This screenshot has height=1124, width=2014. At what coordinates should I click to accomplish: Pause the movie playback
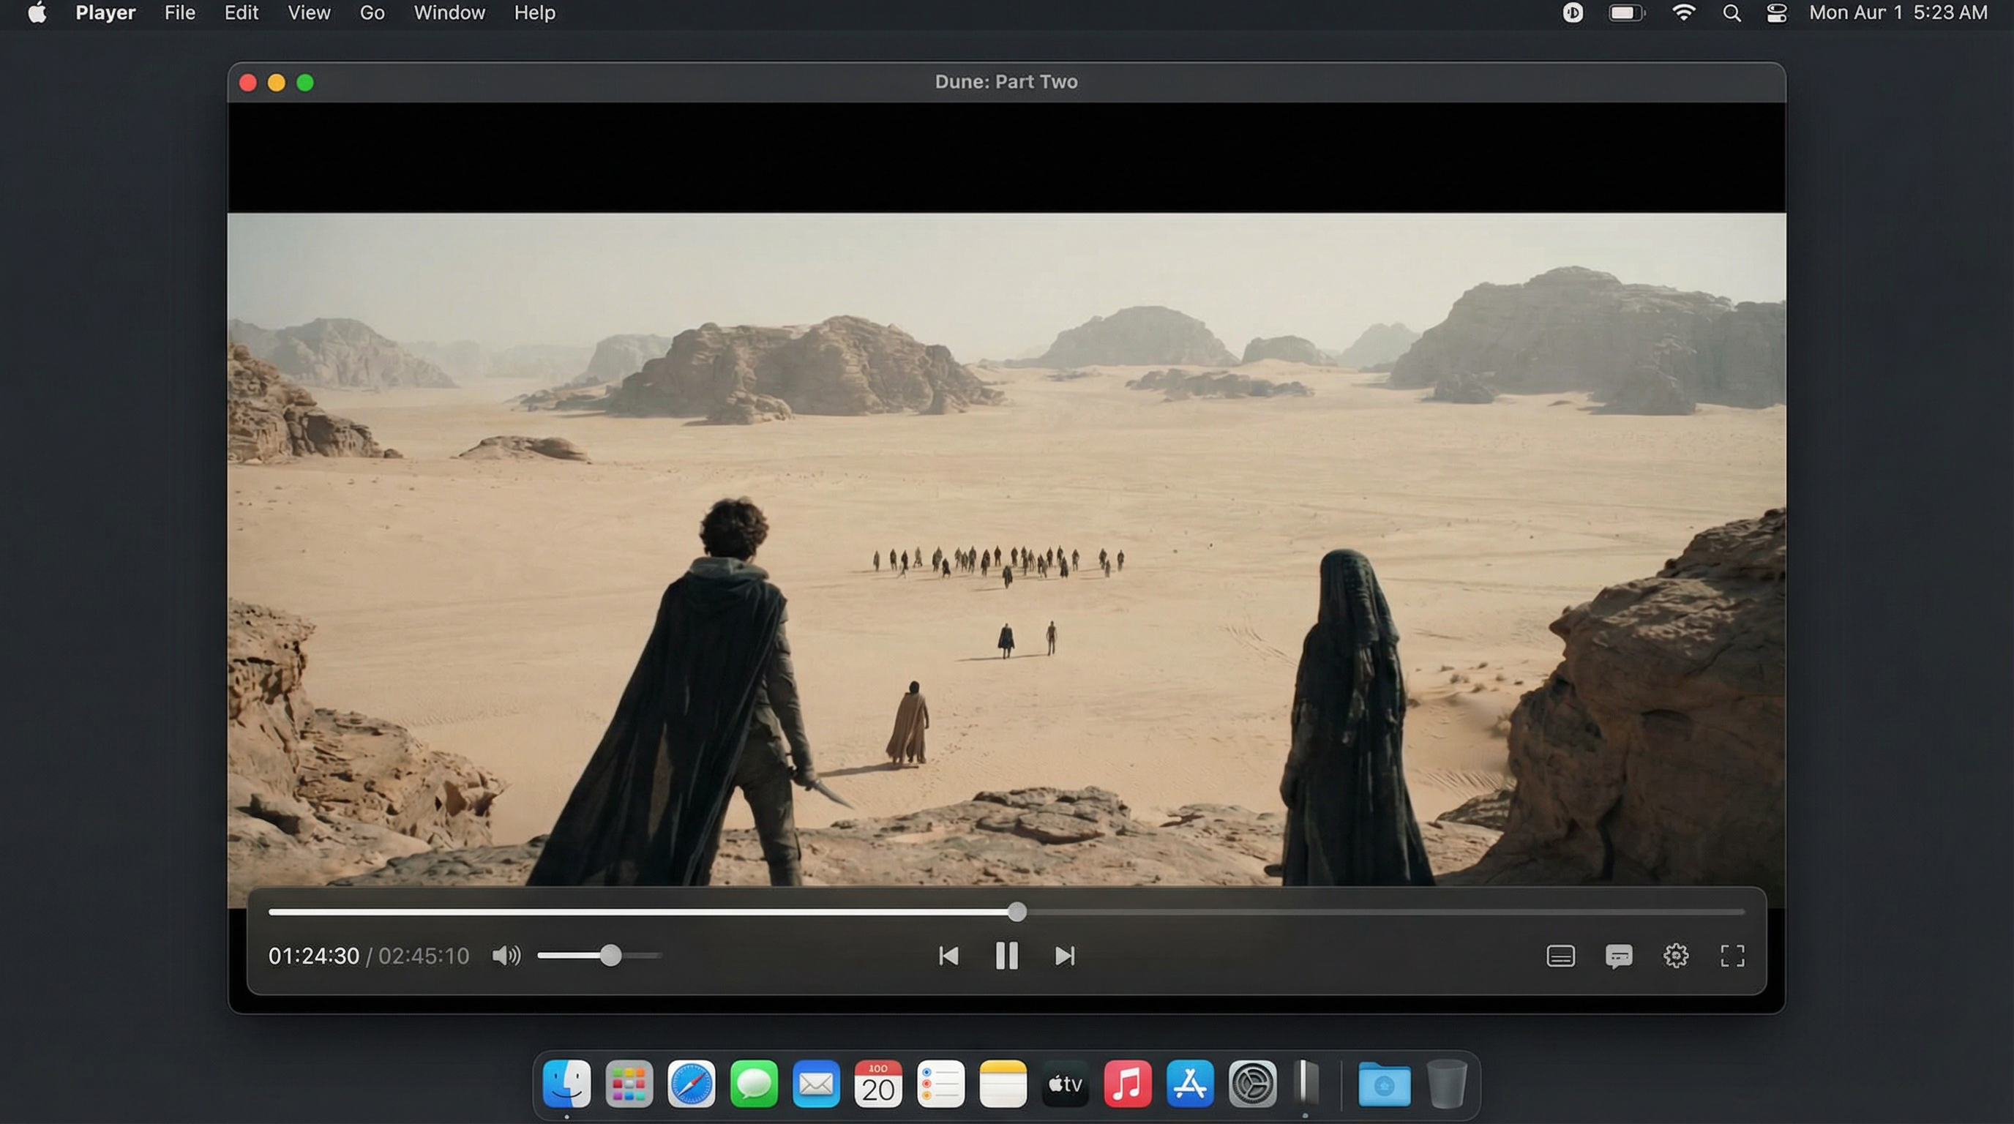pos(1006,955)
